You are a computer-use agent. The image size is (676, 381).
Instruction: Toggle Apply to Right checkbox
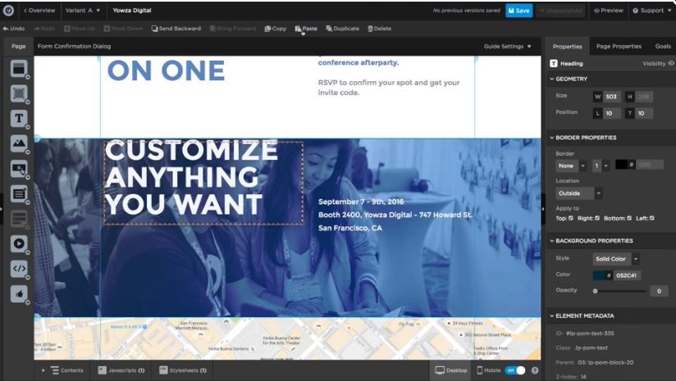597,218
